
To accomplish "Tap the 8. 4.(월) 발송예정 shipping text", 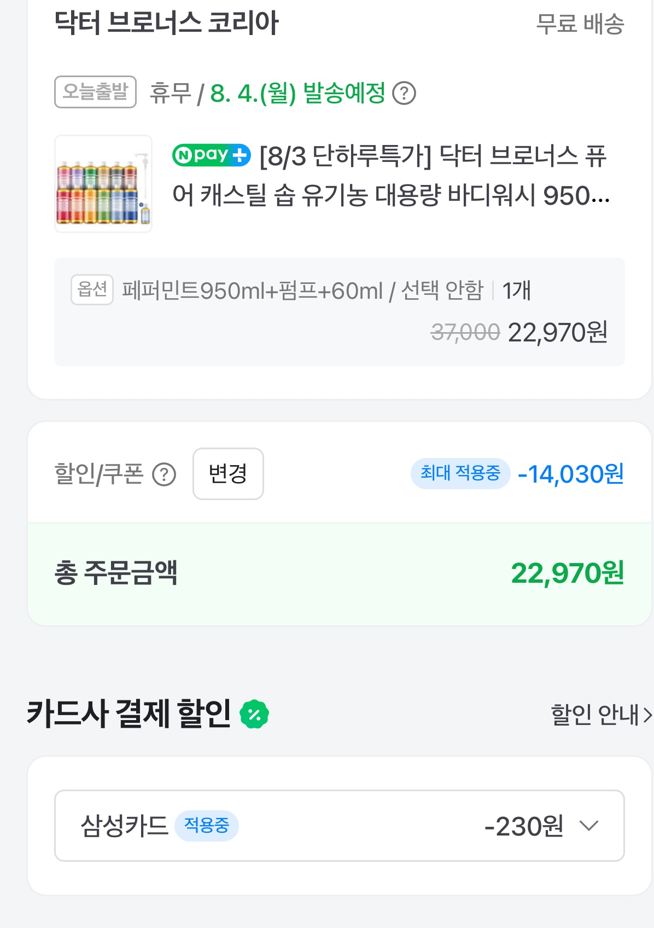I will pyautogui.click(x=298, y=93).
